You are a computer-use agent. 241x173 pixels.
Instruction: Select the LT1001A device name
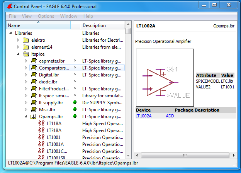point(55,144)
